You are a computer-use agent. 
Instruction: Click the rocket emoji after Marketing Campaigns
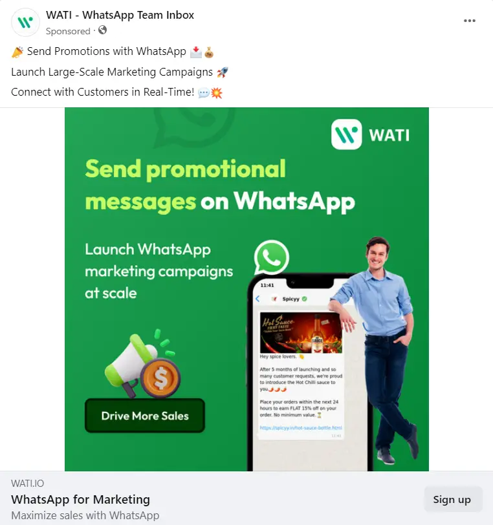click(x=222, y=72)
